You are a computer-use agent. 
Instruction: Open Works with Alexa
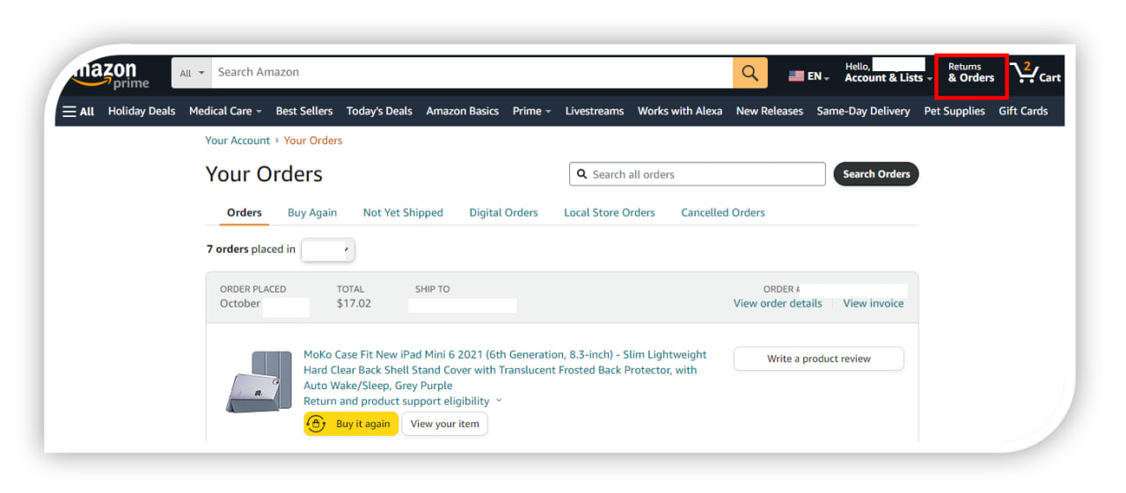coord(680,112)
